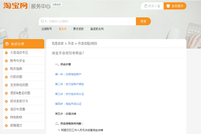Open link 第三步：支付宝实名认证
The width and height of the screenshot is (201, 134).
[x=69, y=94]
